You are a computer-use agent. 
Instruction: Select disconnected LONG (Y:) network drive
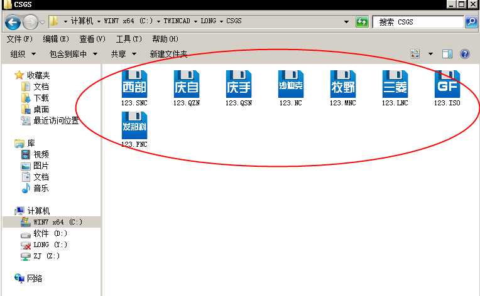44,245
